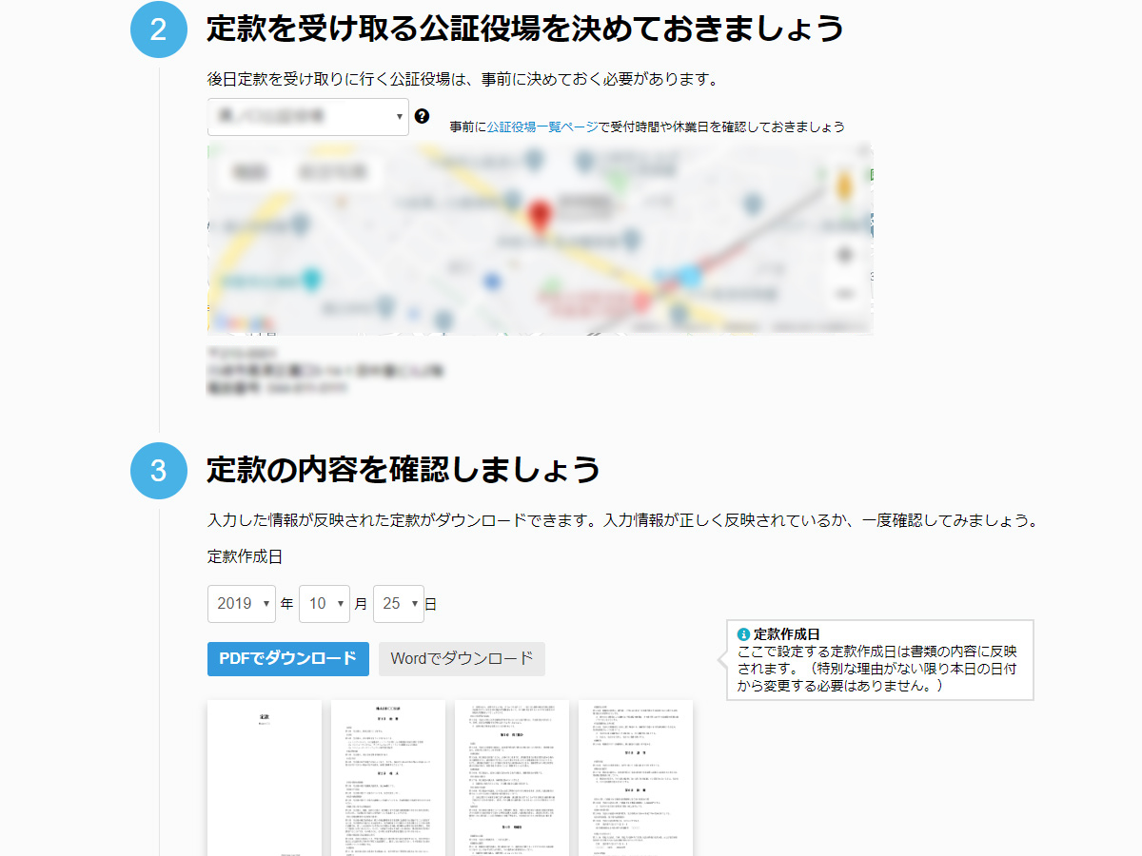The height and width of the screenshot is (856, 1142).
Task: Click the map zoom in button
Action: (x=844, y=255)
